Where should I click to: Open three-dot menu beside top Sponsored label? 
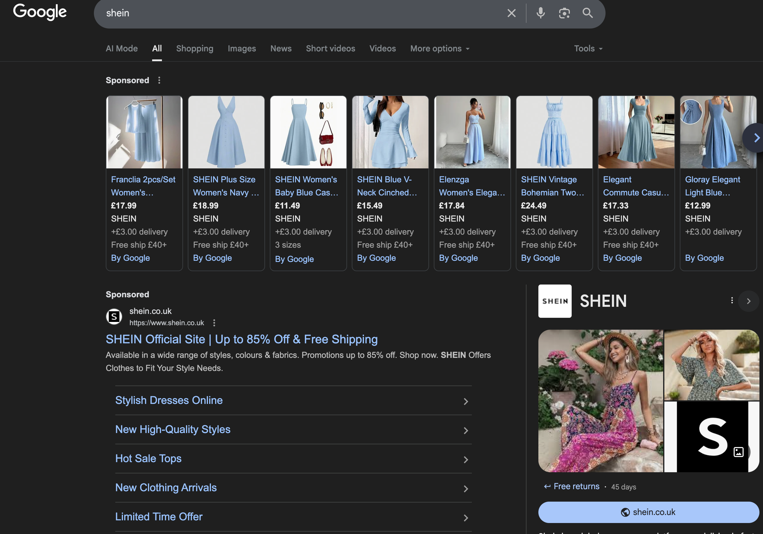[x=159, y=80]
